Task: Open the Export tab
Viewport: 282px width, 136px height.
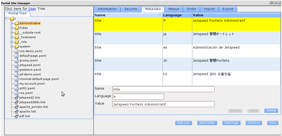Action: [228, 9]
